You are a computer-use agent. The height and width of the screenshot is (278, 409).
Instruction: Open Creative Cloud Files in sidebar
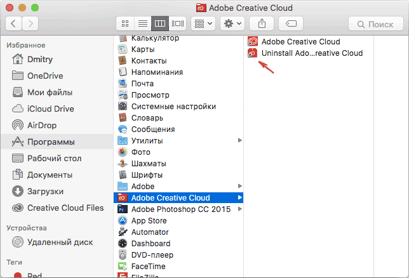click(x=57, y=208)
